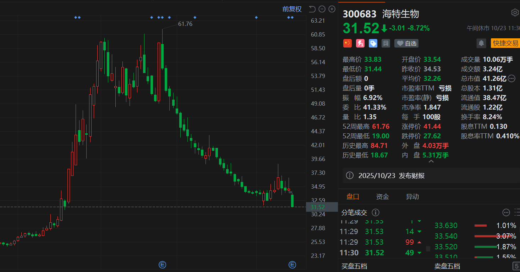
Task: Click the right earnings E marker on timeline
Action: tap(292, 265)
